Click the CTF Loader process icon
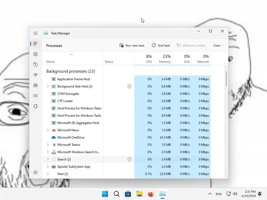This screenshot has height=200, width=267. 54,101
